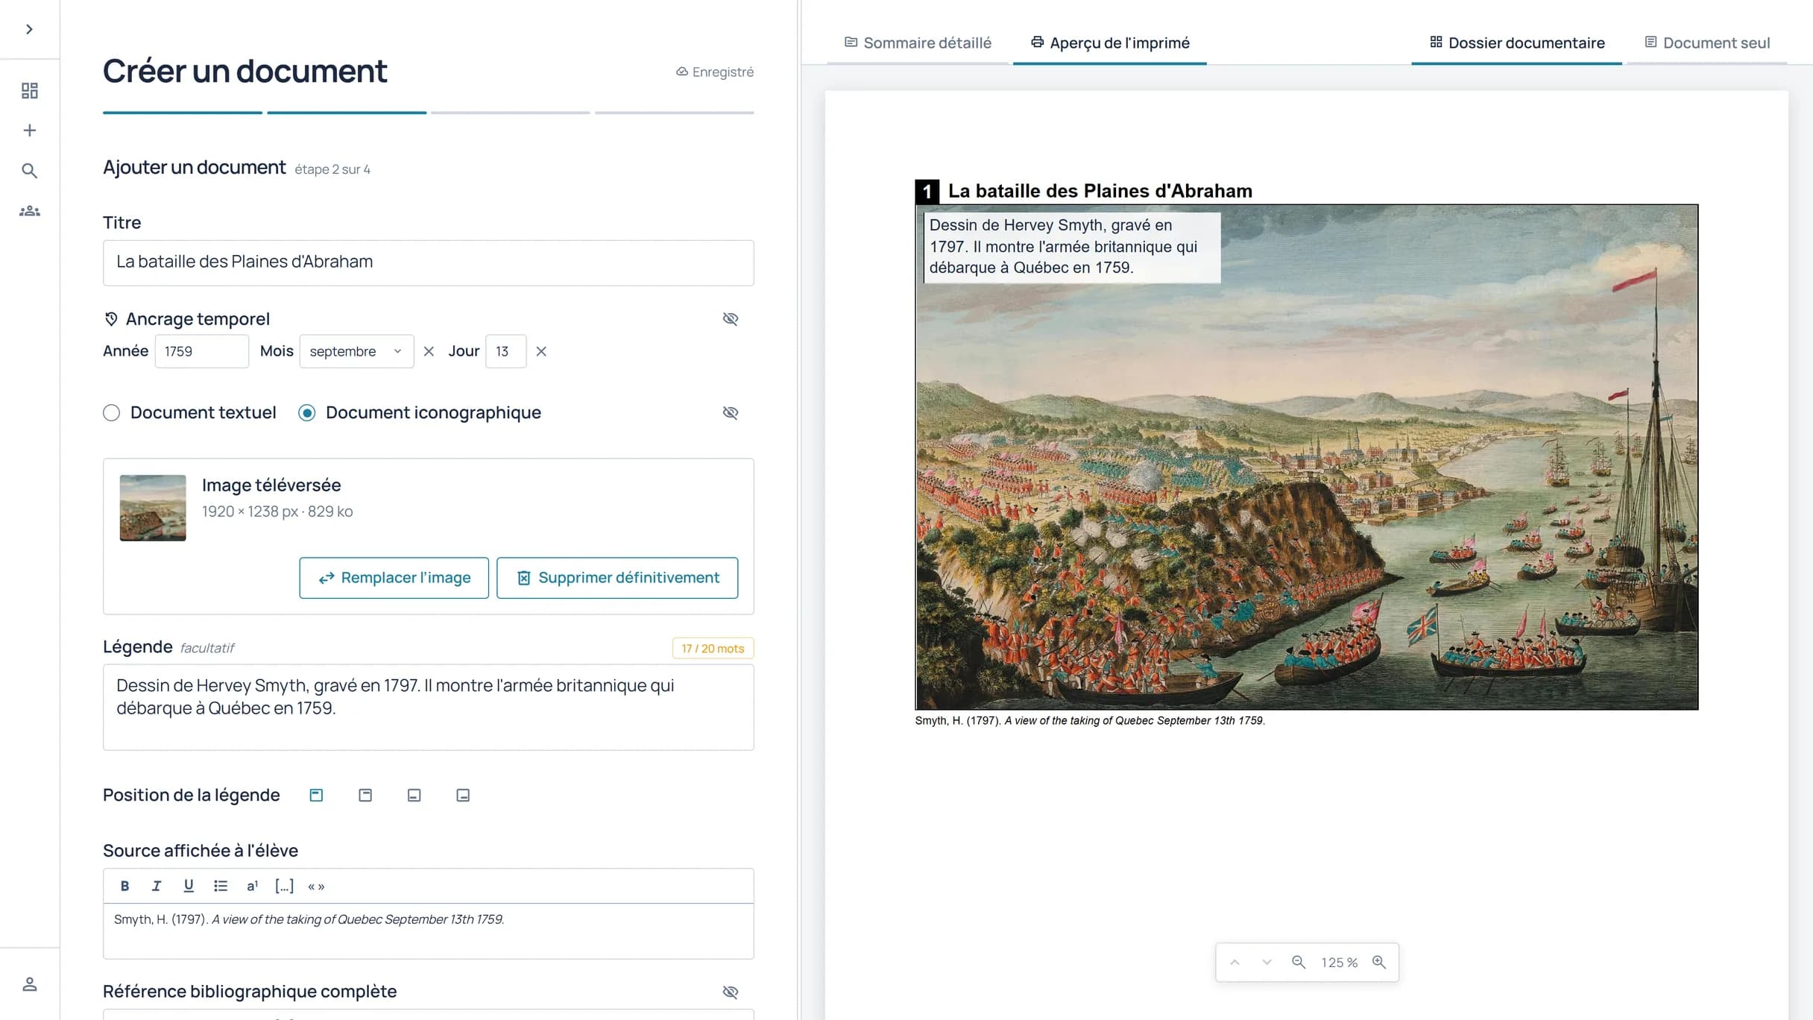Click the uploaded image thumbnail

click(x=153, y=508)
